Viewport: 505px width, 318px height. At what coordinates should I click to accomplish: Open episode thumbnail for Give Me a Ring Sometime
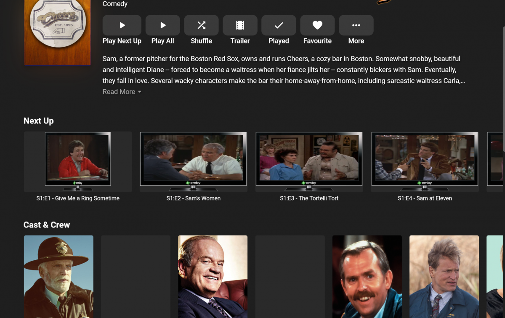pyautogui.click(x=78, y=162)
